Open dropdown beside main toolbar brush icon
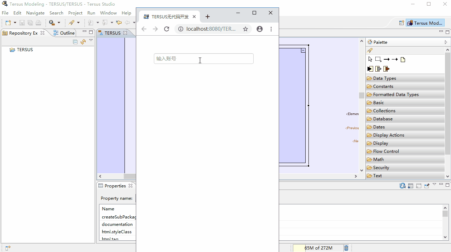 pos(78,23)
